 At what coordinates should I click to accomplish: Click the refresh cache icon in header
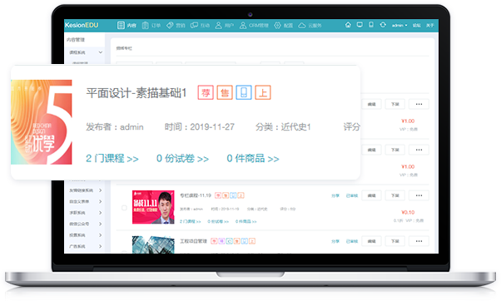383,25
